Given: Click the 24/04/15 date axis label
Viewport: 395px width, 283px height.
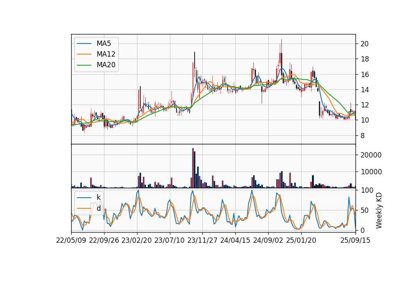Looking at the screenshot, I should [235, 240].
